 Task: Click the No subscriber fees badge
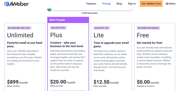pos(19,28)
